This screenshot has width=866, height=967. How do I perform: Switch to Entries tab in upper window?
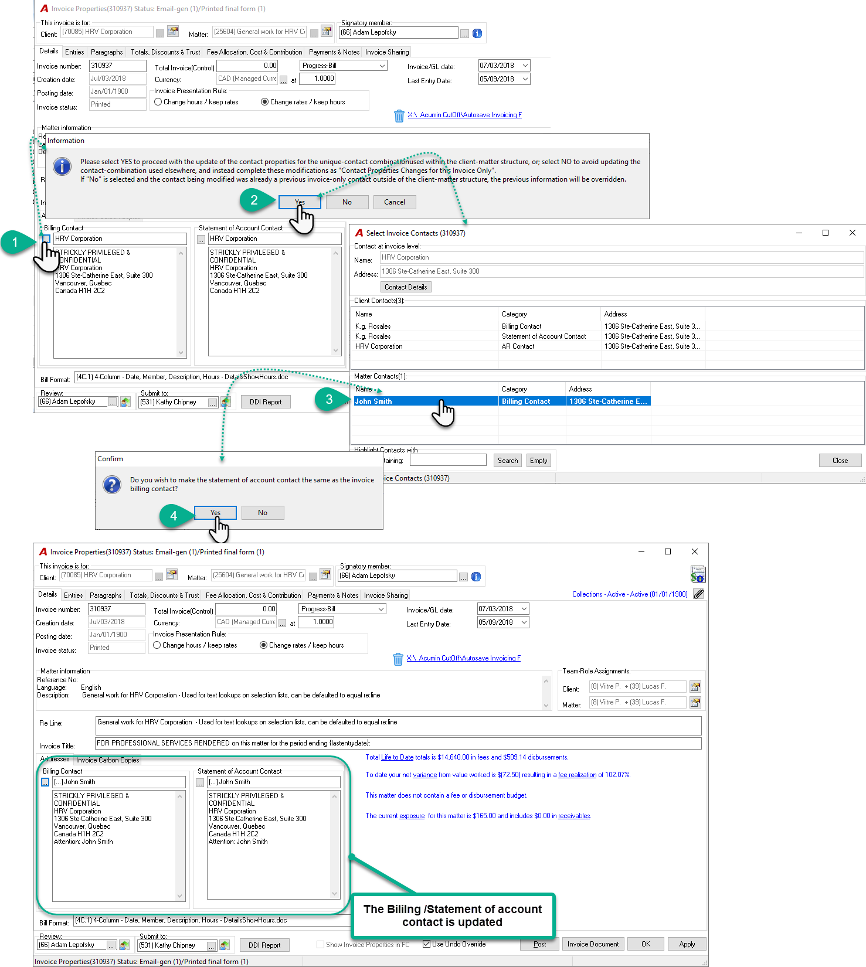[x=74, y=52]
